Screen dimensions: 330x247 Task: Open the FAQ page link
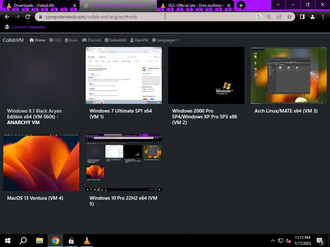[x=55, y=40]
